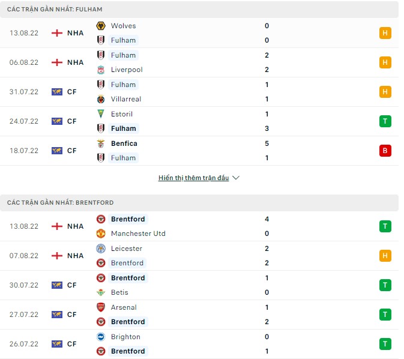The image size is (404, 359).
Task: Click the Wolves club crest icon
Action: coord(100,26)
